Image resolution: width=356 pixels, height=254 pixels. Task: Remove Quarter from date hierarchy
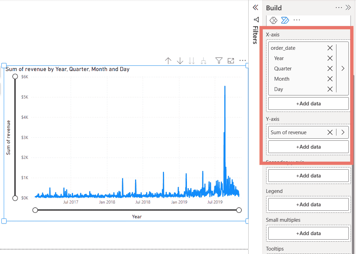click(x=330, y=69)
